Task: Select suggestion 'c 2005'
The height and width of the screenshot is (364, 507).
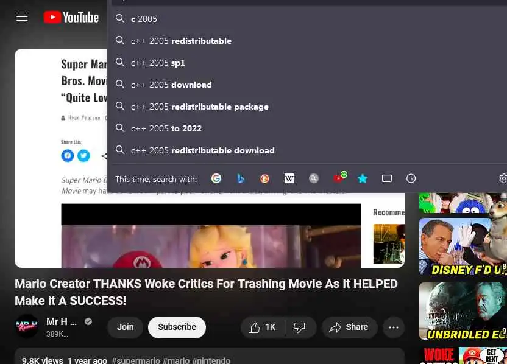Action: 307,19
